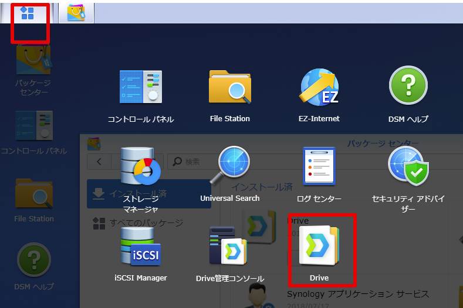Select the Package Center taskbar tab

coord(76,13)
